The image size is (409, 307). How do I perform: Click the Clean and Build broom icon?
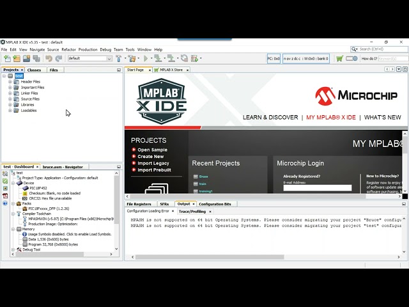point(132,58)
